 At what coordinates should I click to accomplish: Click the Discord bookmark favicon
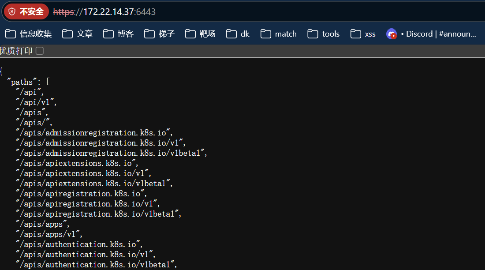coord(391,34)
